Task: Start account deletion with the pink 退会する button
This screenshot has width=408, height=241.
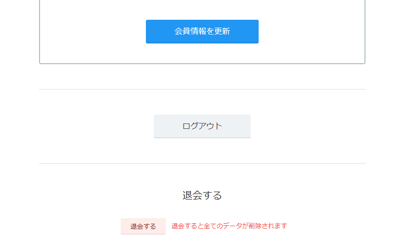Action: pyautogui.click(x=143, y=226)
